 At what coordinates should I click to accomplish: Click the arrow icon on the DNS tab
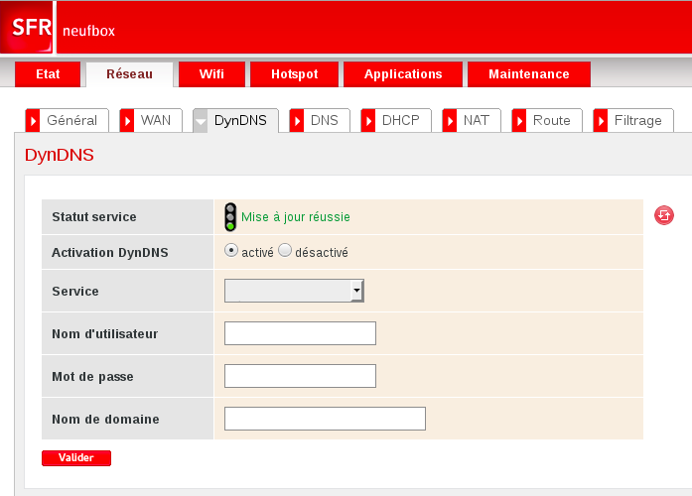coord(296,120)
